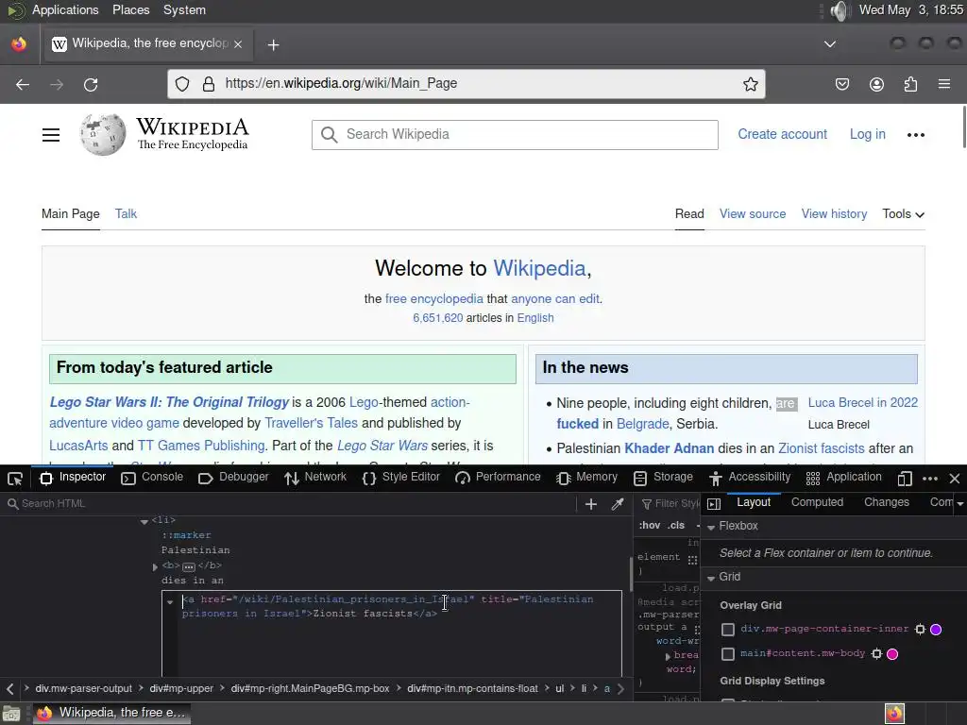Viewport: 967px width, 725px height.
Task: Open the Places menu
Action: (x=130, y=9)
